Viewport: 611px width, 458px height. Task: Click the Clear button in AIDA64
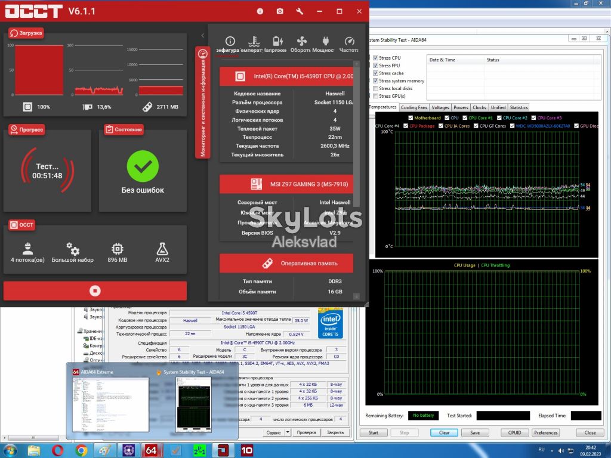(444, 433)
